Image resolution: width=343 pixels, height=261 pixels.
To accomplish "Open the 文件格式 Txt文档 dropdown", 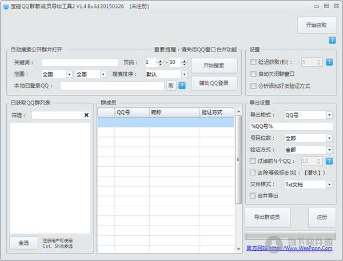I will pos(329,184).
